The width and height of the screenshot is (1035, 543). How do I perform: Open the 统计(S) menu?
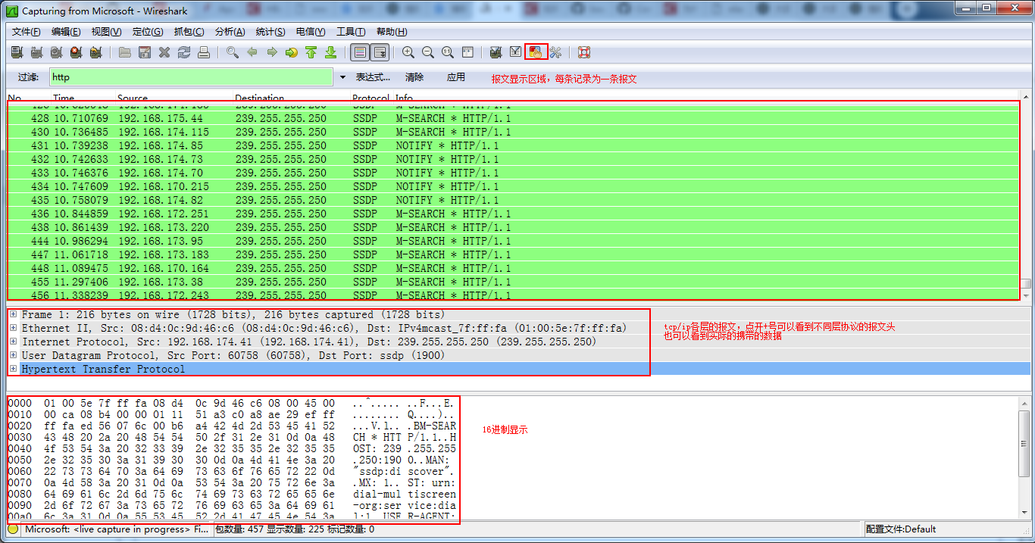(272, 31)
